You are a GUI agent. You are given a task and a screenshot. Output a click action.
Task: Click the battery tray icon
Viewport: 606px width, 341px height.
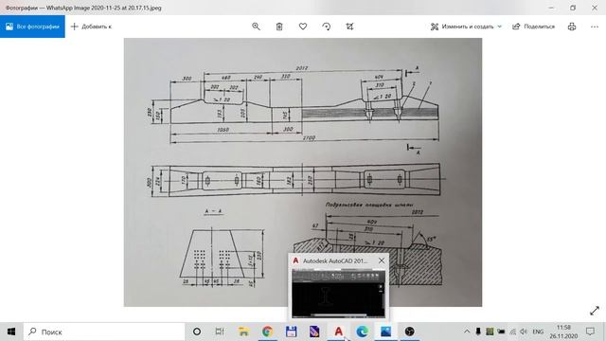tap(501, 332)
